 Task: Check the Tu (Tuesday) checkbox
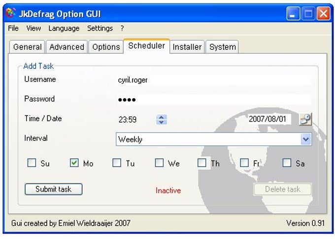(117, 163)
